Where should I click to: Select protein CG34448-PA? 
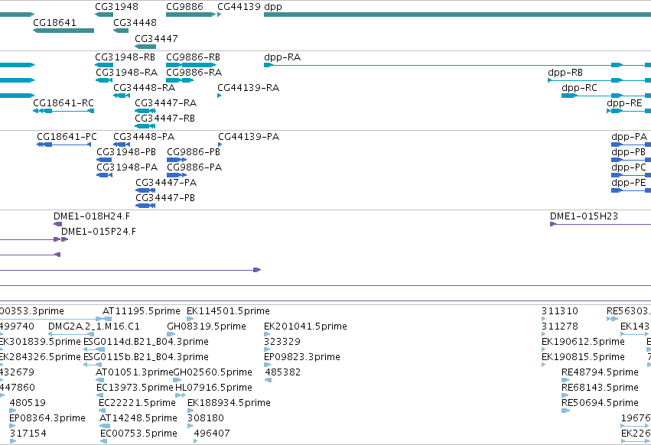tap(144, 137)
